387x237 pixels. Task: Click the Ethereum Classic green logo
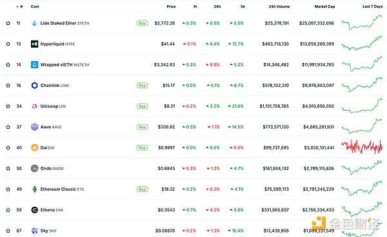point(35,189)
